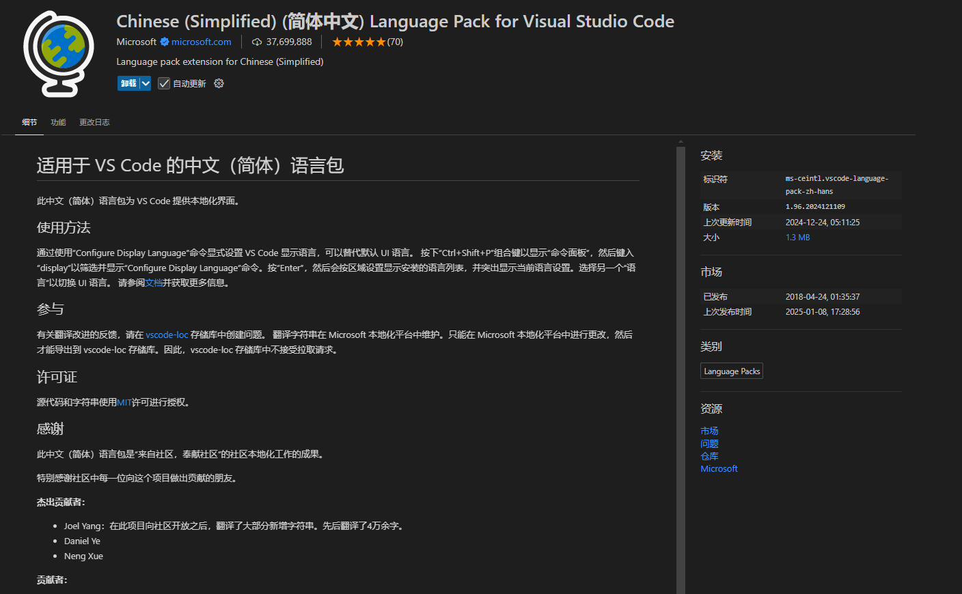Switch to the 更改日志 tab

click(94, 122)
